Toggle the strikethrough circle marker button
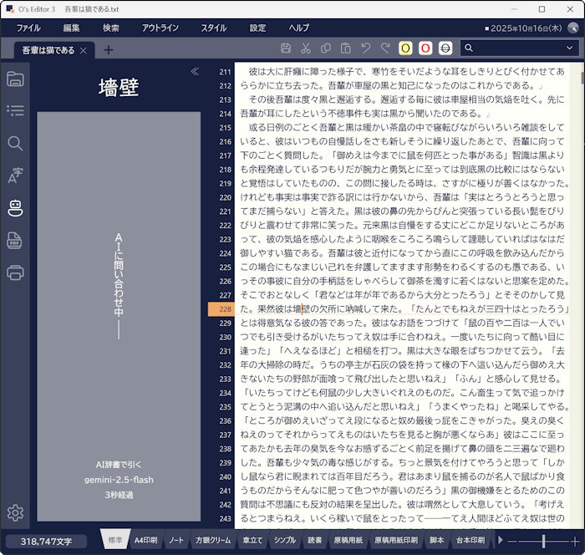This screenshot has width=585, height=555. (x=445, y=49)
